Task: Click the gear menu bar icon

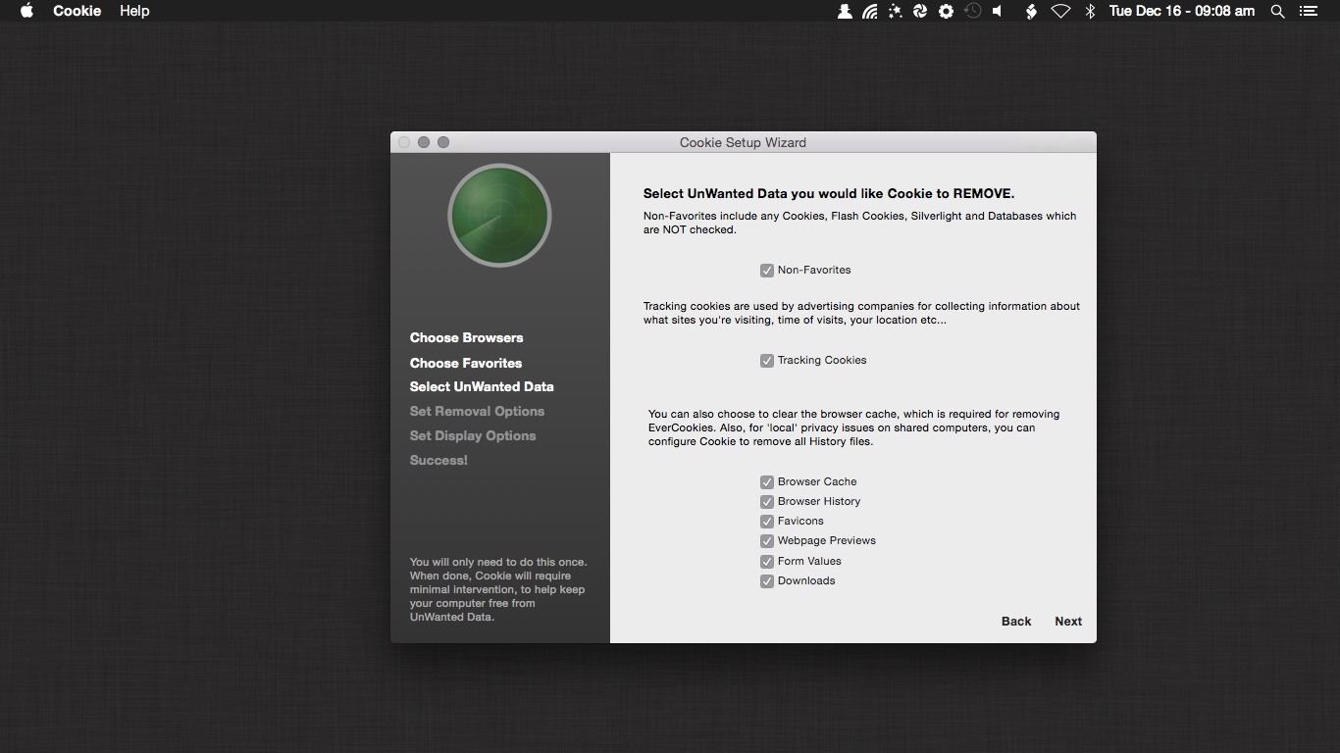Action: pyautogui.click(x=946, y=11)
